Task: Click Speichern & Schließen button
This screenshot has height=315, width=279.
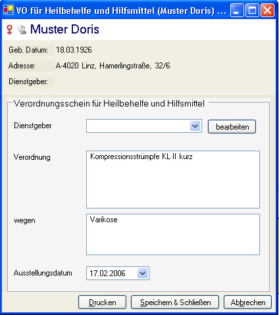Action: pos(175,303)
